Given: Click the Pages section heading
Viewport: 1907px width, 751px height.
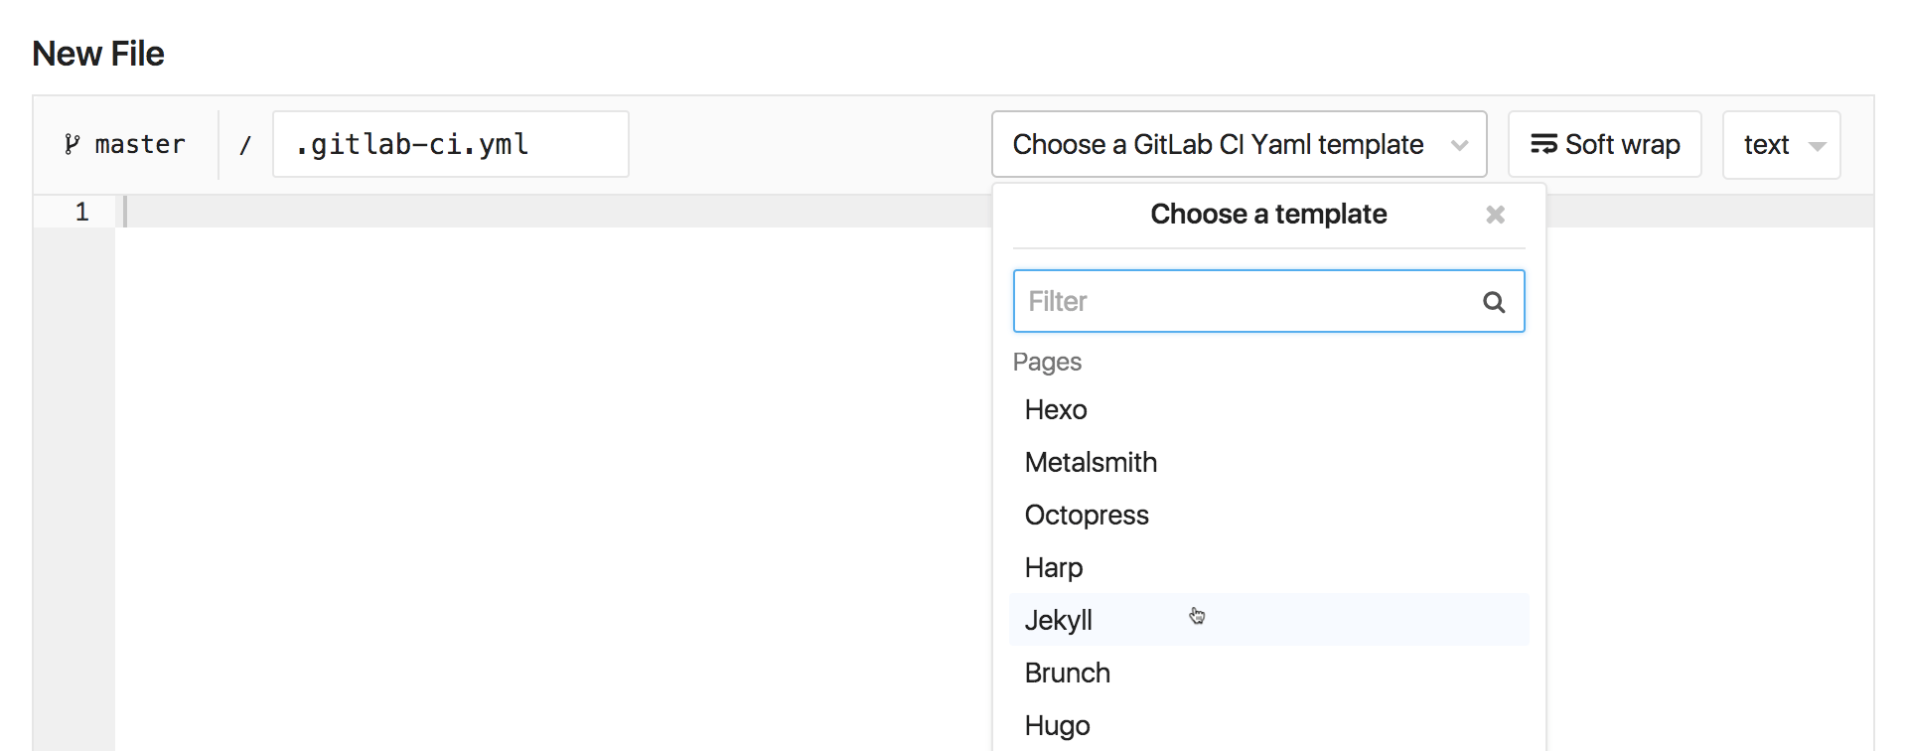Looking at the screenshot, I should [1047, 362].
